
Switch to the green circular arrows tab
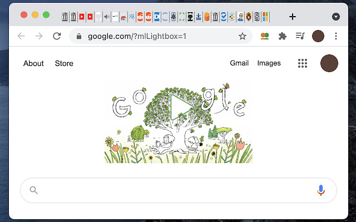pos(182,17)
